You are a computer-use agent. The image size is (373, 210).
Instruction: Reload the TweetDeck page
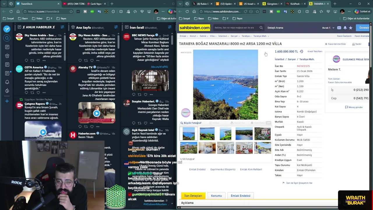(11, 11)
